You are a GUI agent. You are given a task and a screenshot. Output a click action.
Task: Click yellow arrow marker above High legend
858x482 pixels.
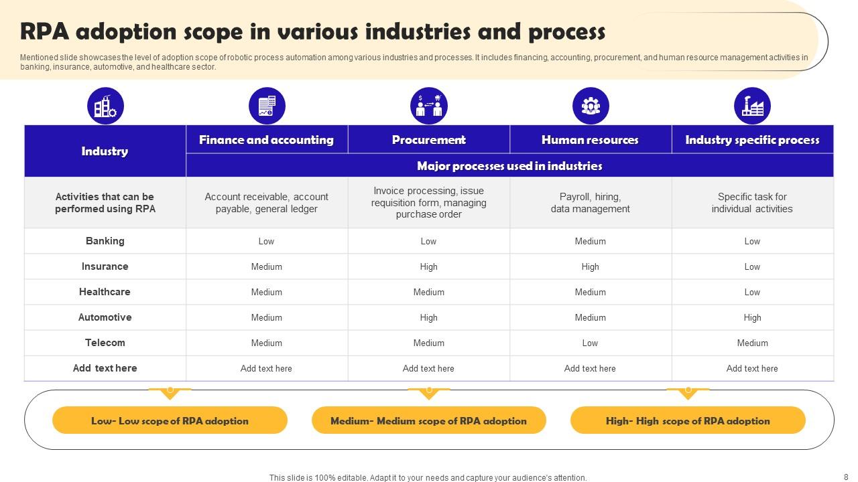[x=688, y=392]
